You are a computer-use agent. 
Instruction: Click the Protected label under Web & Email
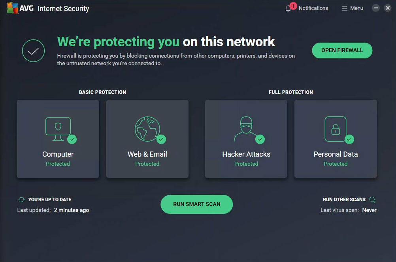(147, 164)
